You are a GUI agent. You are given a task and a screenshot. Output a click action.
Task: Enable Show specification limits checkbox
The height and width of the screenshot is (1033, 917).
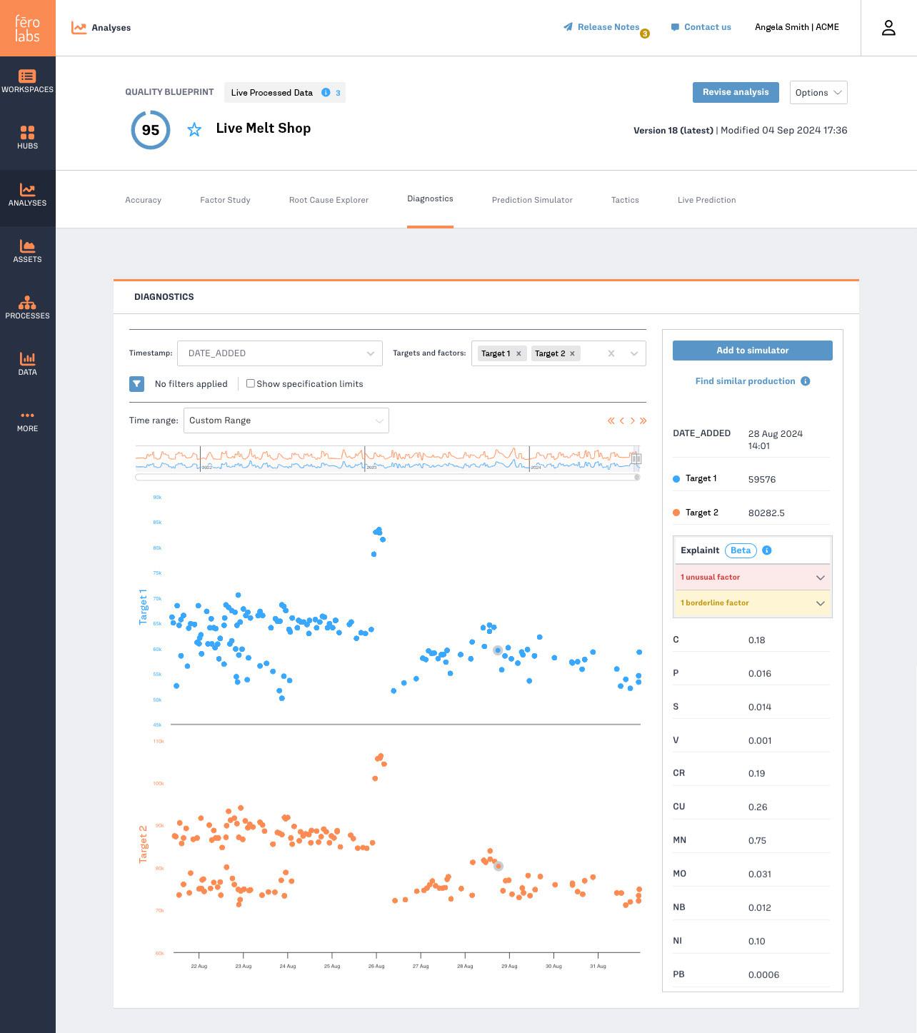tap(251, 383)
